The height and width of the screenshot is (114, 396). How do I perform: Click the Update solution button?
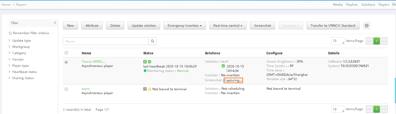click(x=144, y=26)
